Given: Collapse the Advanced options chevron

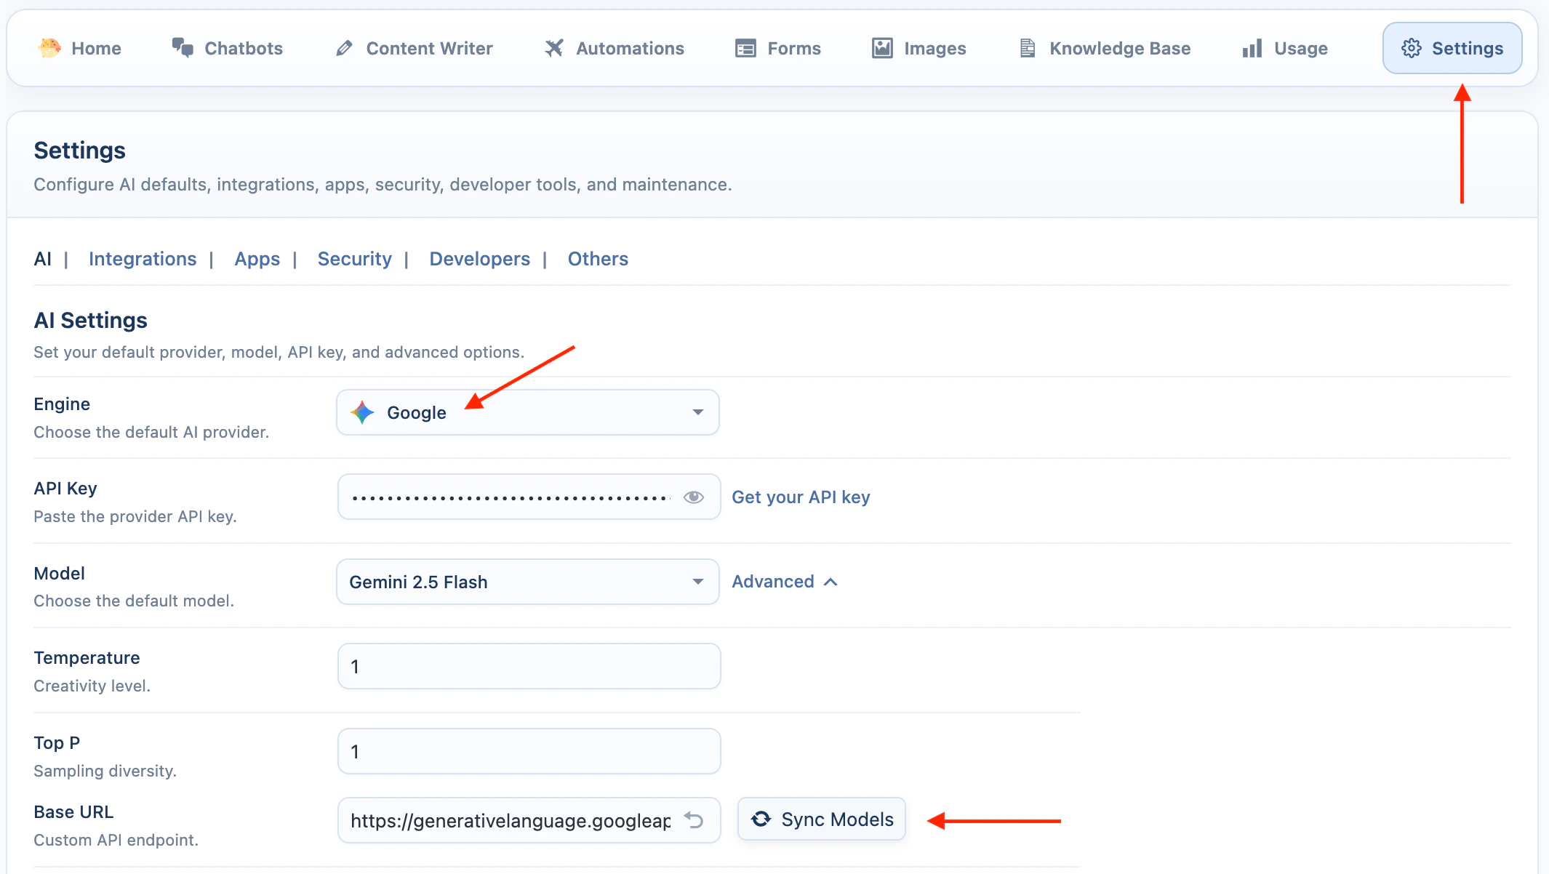Looking at the screenshot, I should pos(831,582).
